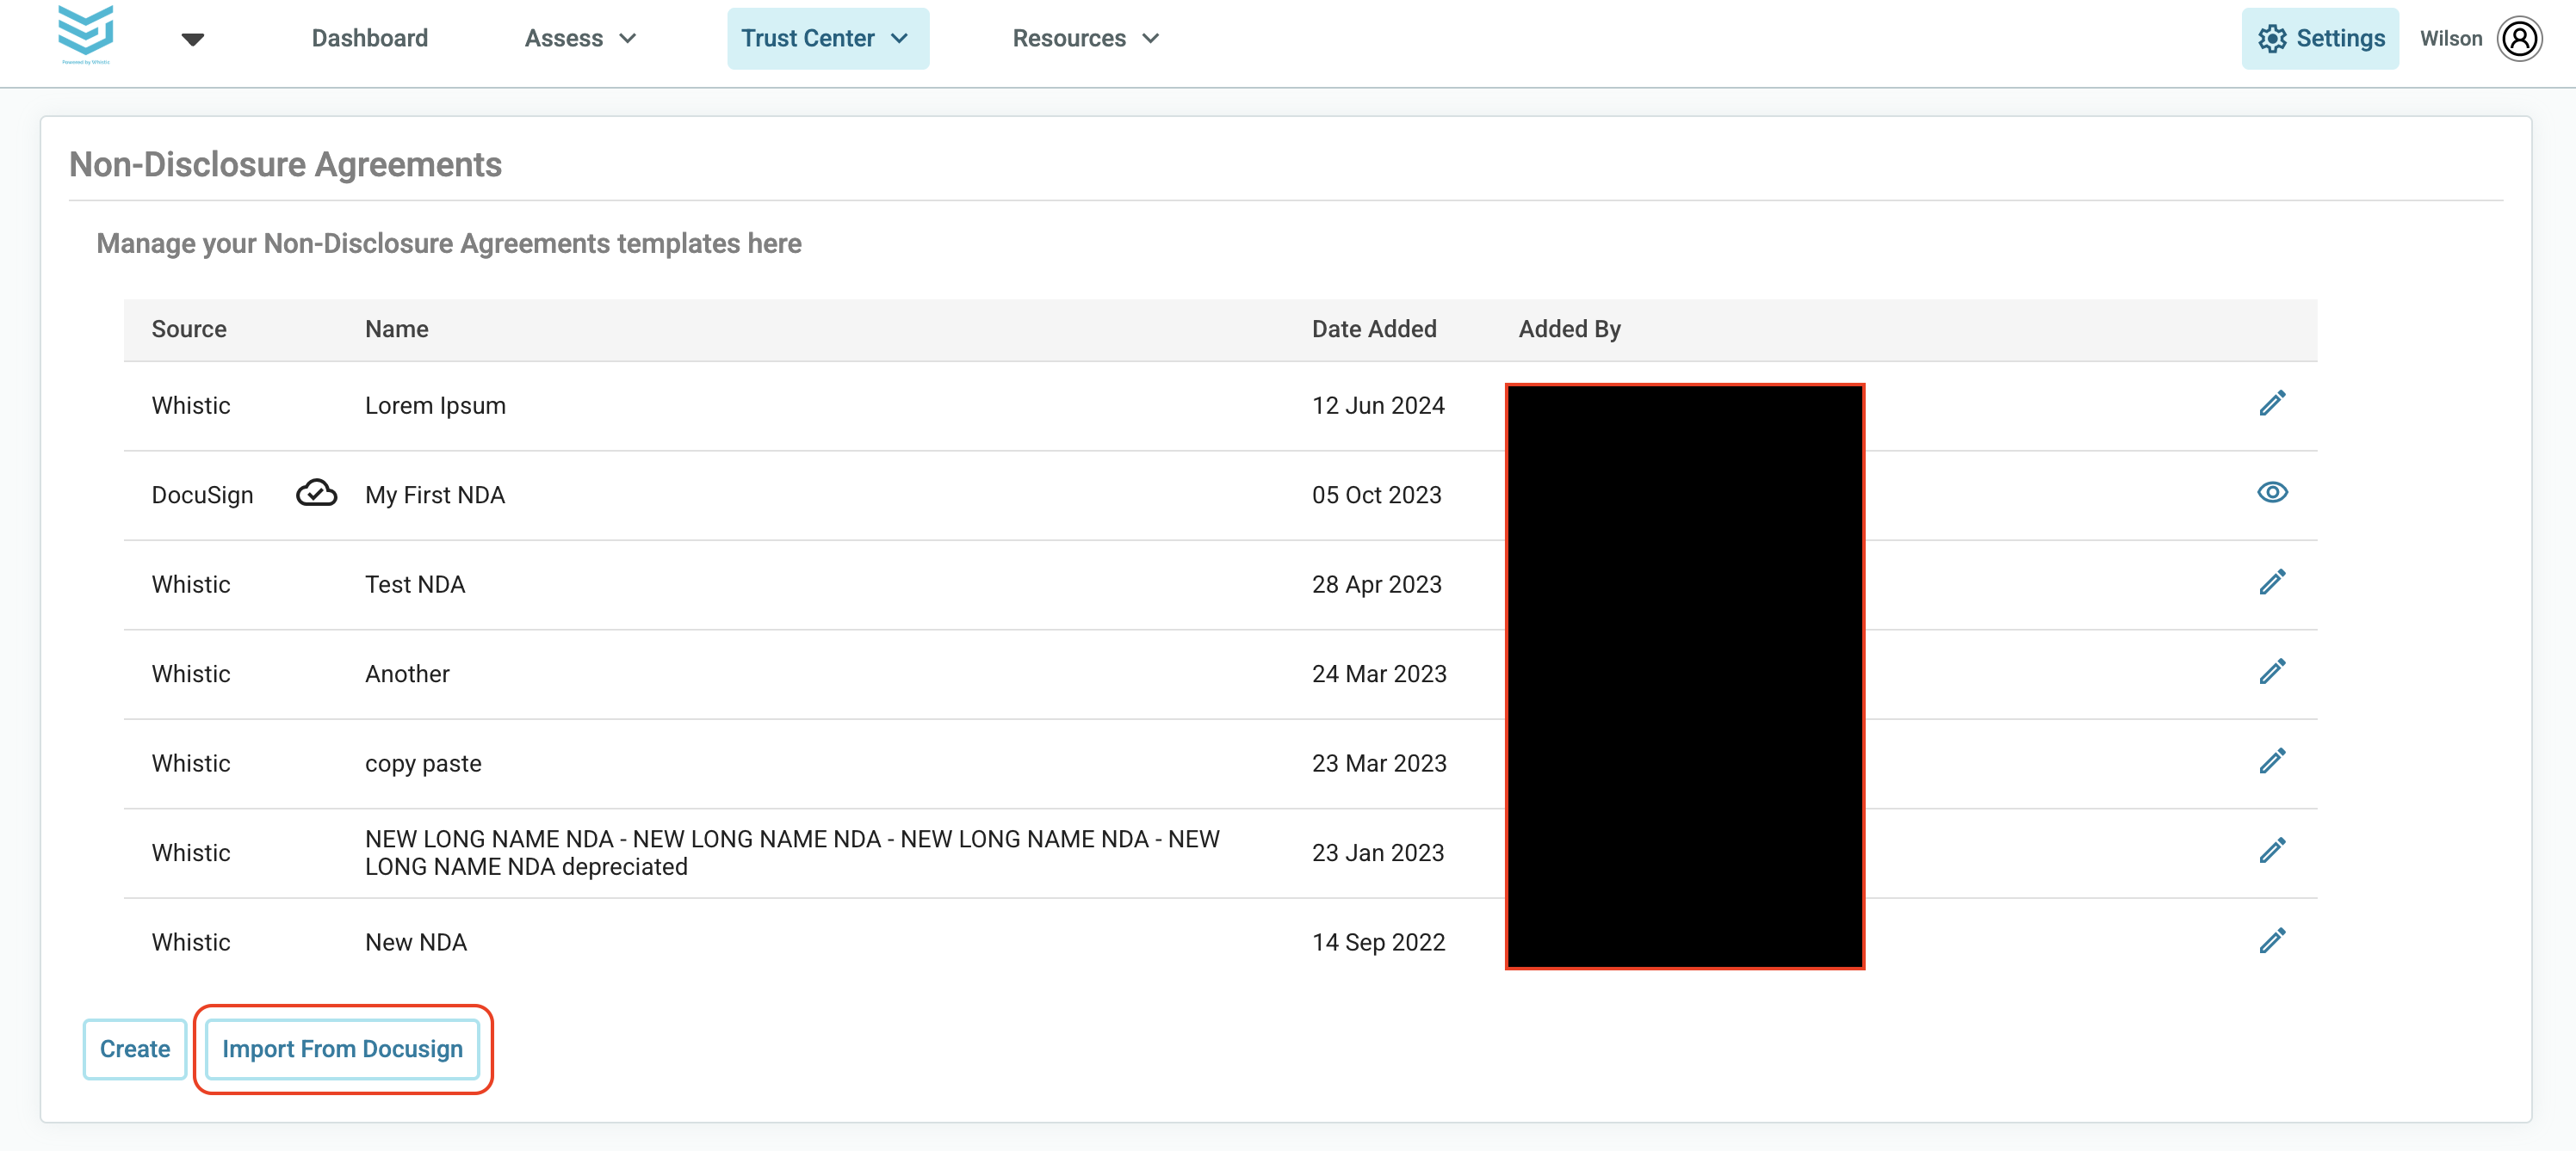2576x1151 pixels.
Task: Click the DocuSign source cell
Action: [202, 495]
